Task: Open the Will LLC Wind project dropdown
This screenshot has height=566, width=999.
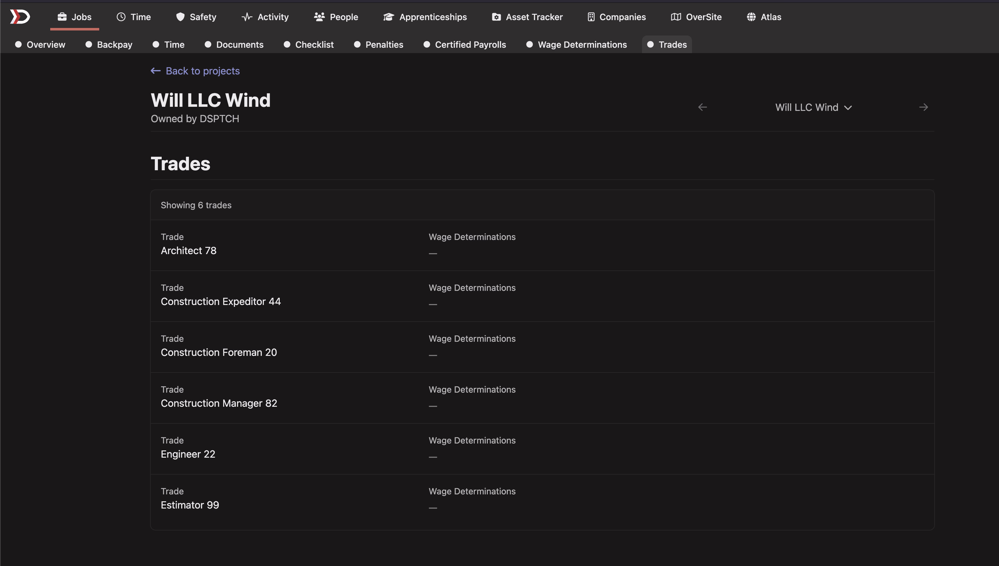Action: (813, 107)
